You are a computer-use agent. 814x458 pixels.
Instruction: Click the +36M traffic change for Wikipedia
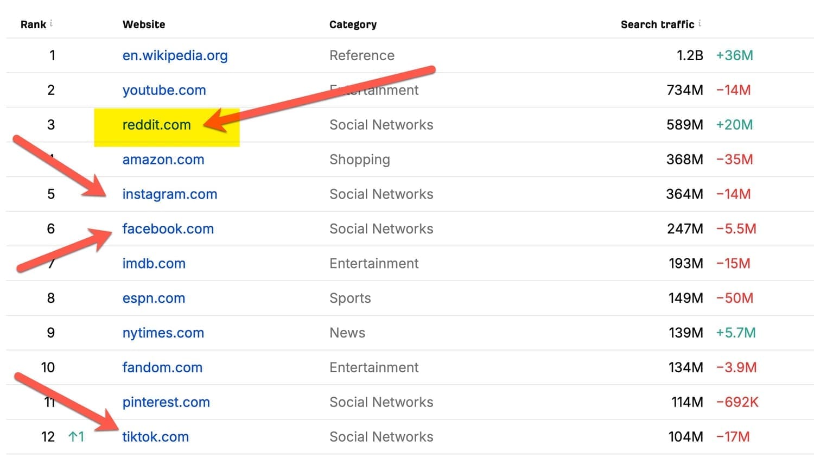734,55
